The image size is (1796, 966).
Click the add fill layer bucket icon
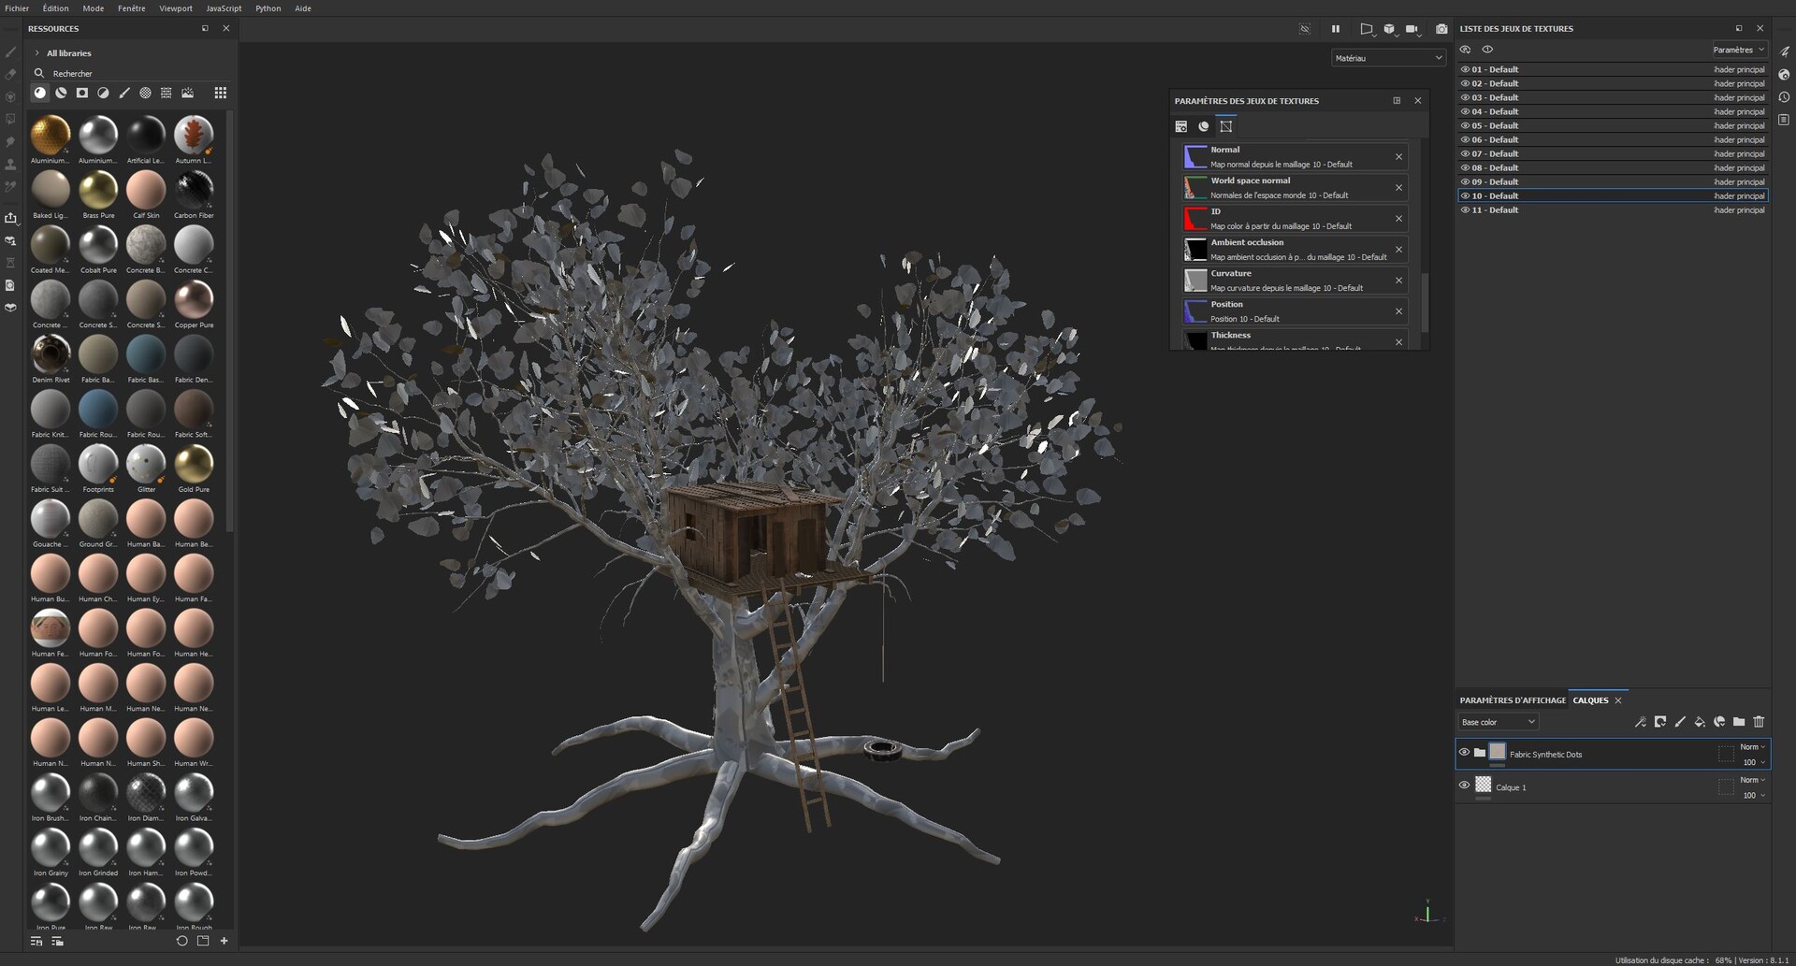(x=1700, y=722)
